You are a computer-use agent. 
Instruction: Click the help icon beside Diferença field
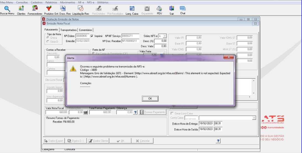click(135, 112)
